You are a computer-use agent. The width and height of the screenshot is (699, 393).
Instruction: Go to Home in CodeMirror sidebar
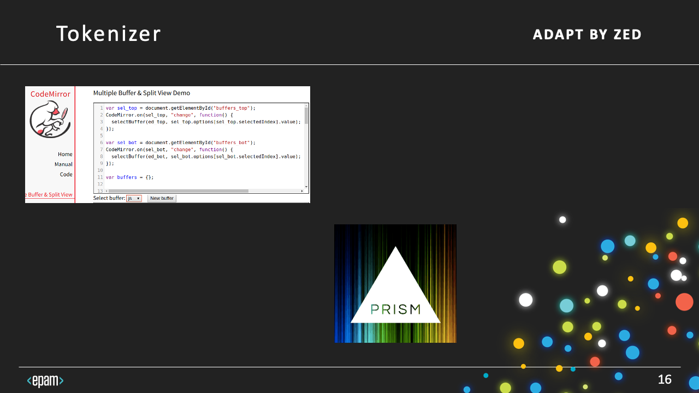click(65, 154)
